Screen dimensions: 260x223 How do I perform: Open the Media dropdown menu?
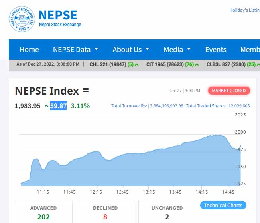[177, 50]
